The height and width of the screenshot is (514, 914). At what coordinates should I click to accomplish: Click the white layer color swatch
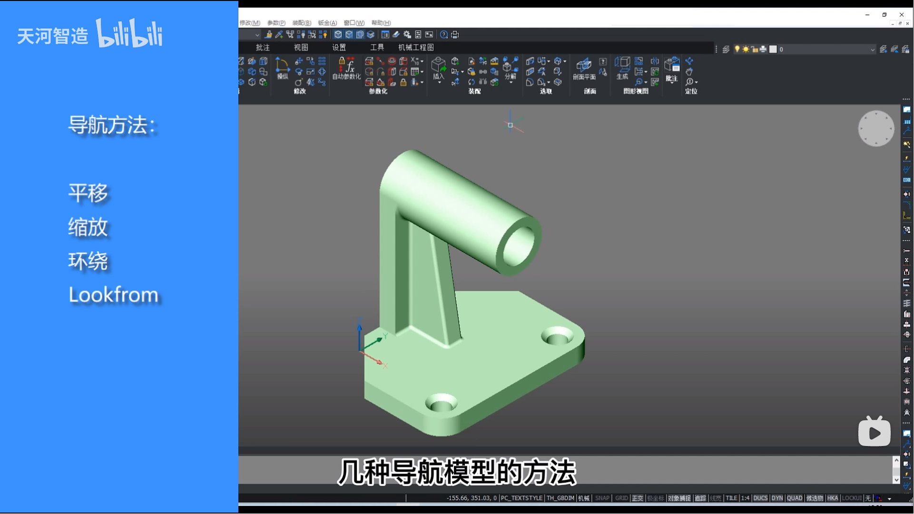[773, 49]
